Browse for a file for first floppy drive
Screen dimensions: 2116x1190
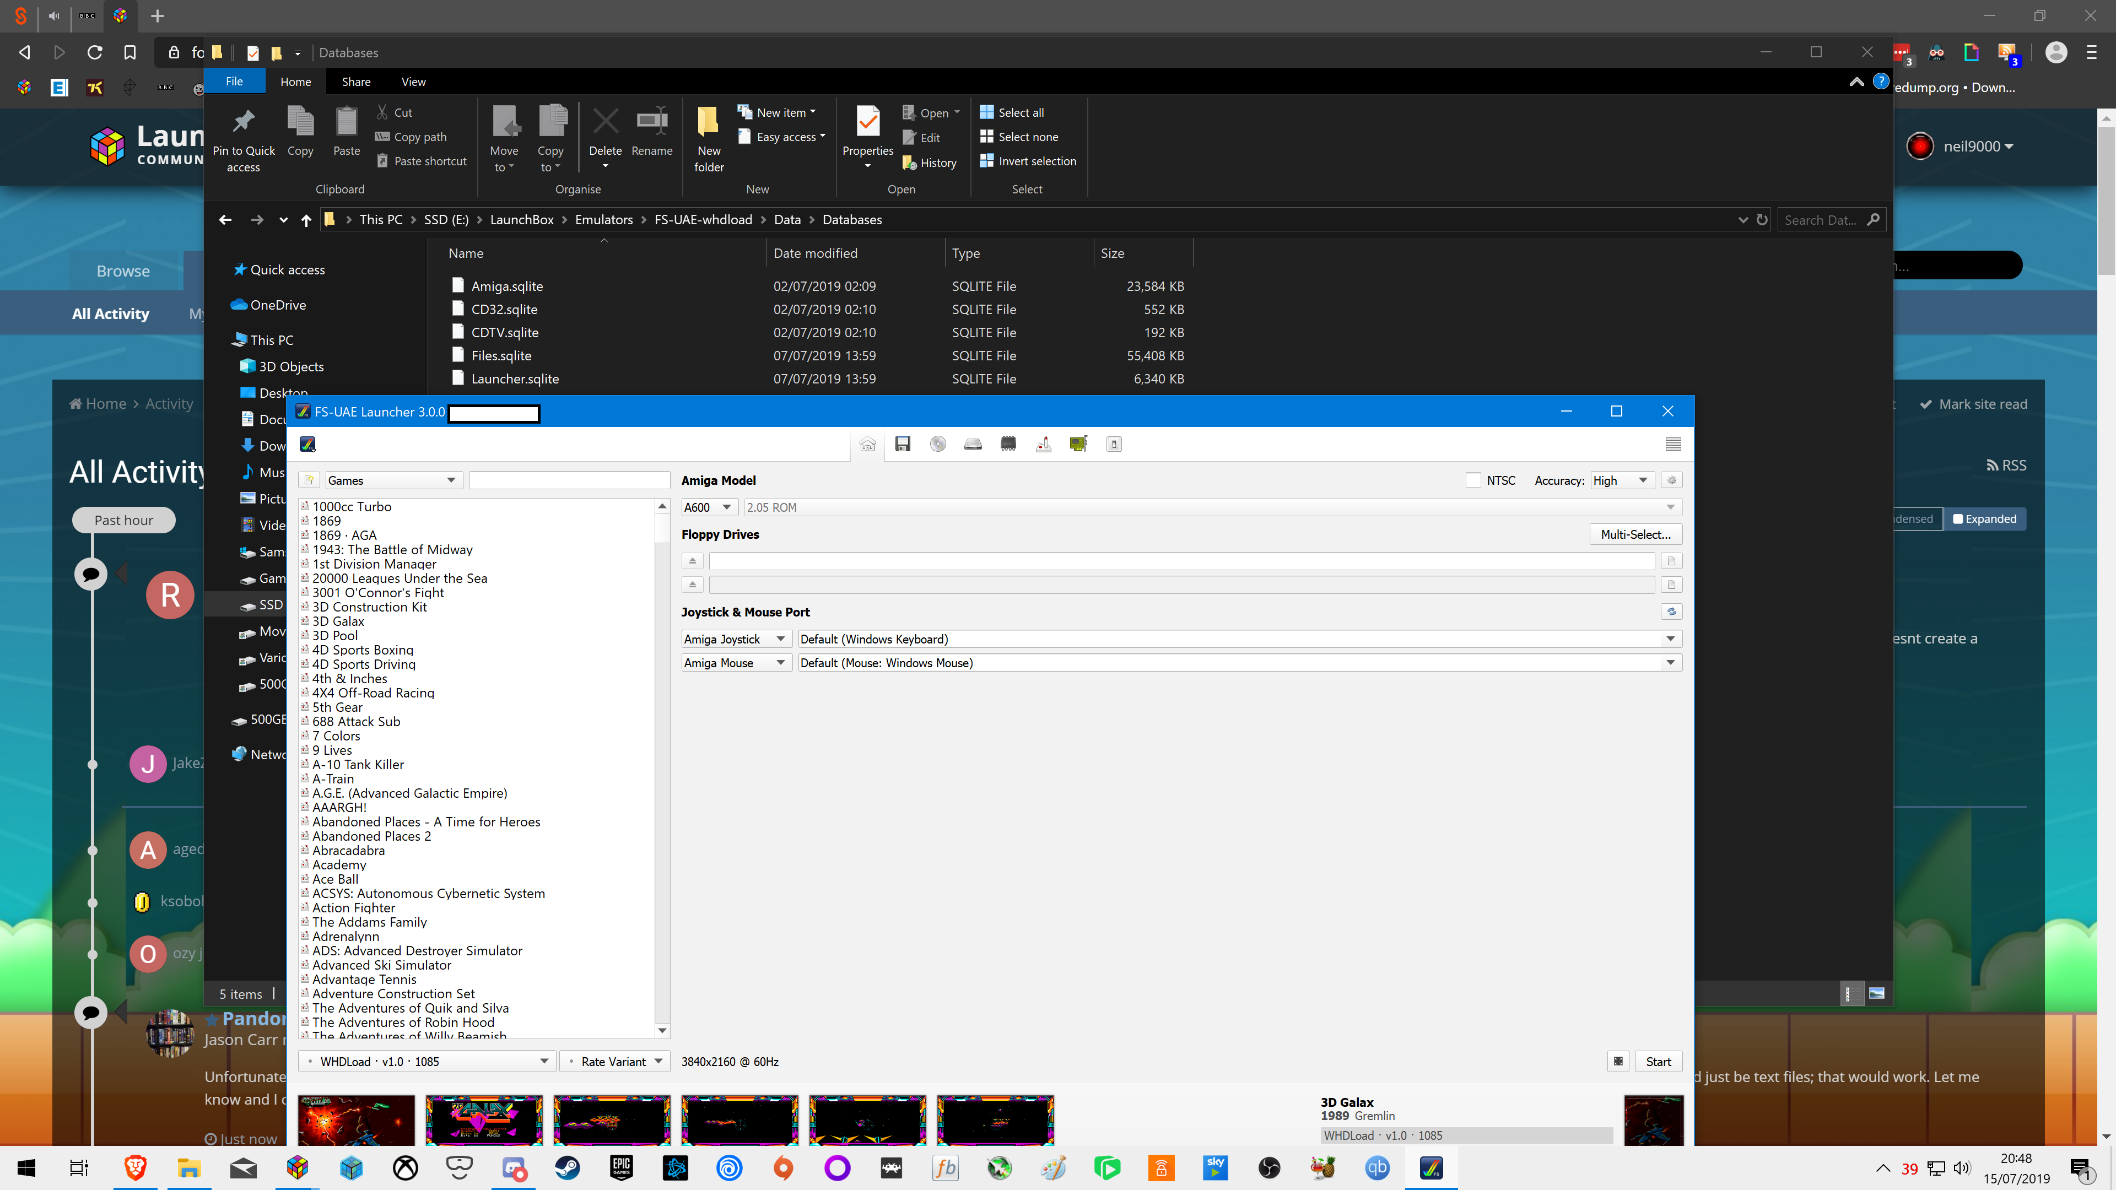tap(1672, 561)
